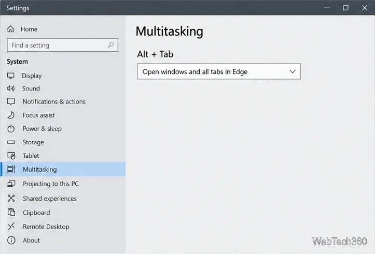This screenshot has width=375, height=254.
Task: Close the Settings window
Action: 365,8
